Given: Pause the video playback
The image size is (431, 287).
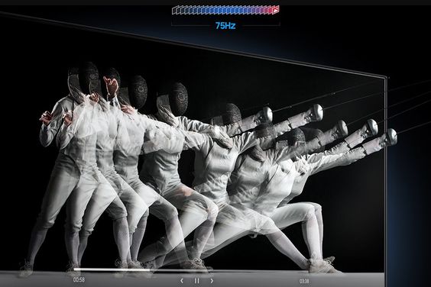Looking at the screenshot, I should click(x=197, y=281).
